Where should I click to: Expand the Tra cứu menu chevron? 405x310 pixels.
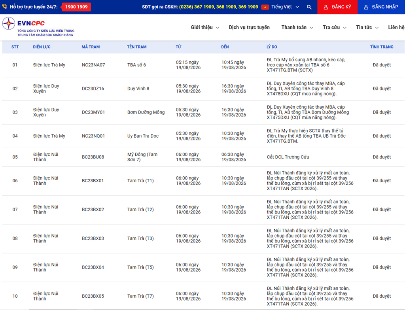[344, 28]
